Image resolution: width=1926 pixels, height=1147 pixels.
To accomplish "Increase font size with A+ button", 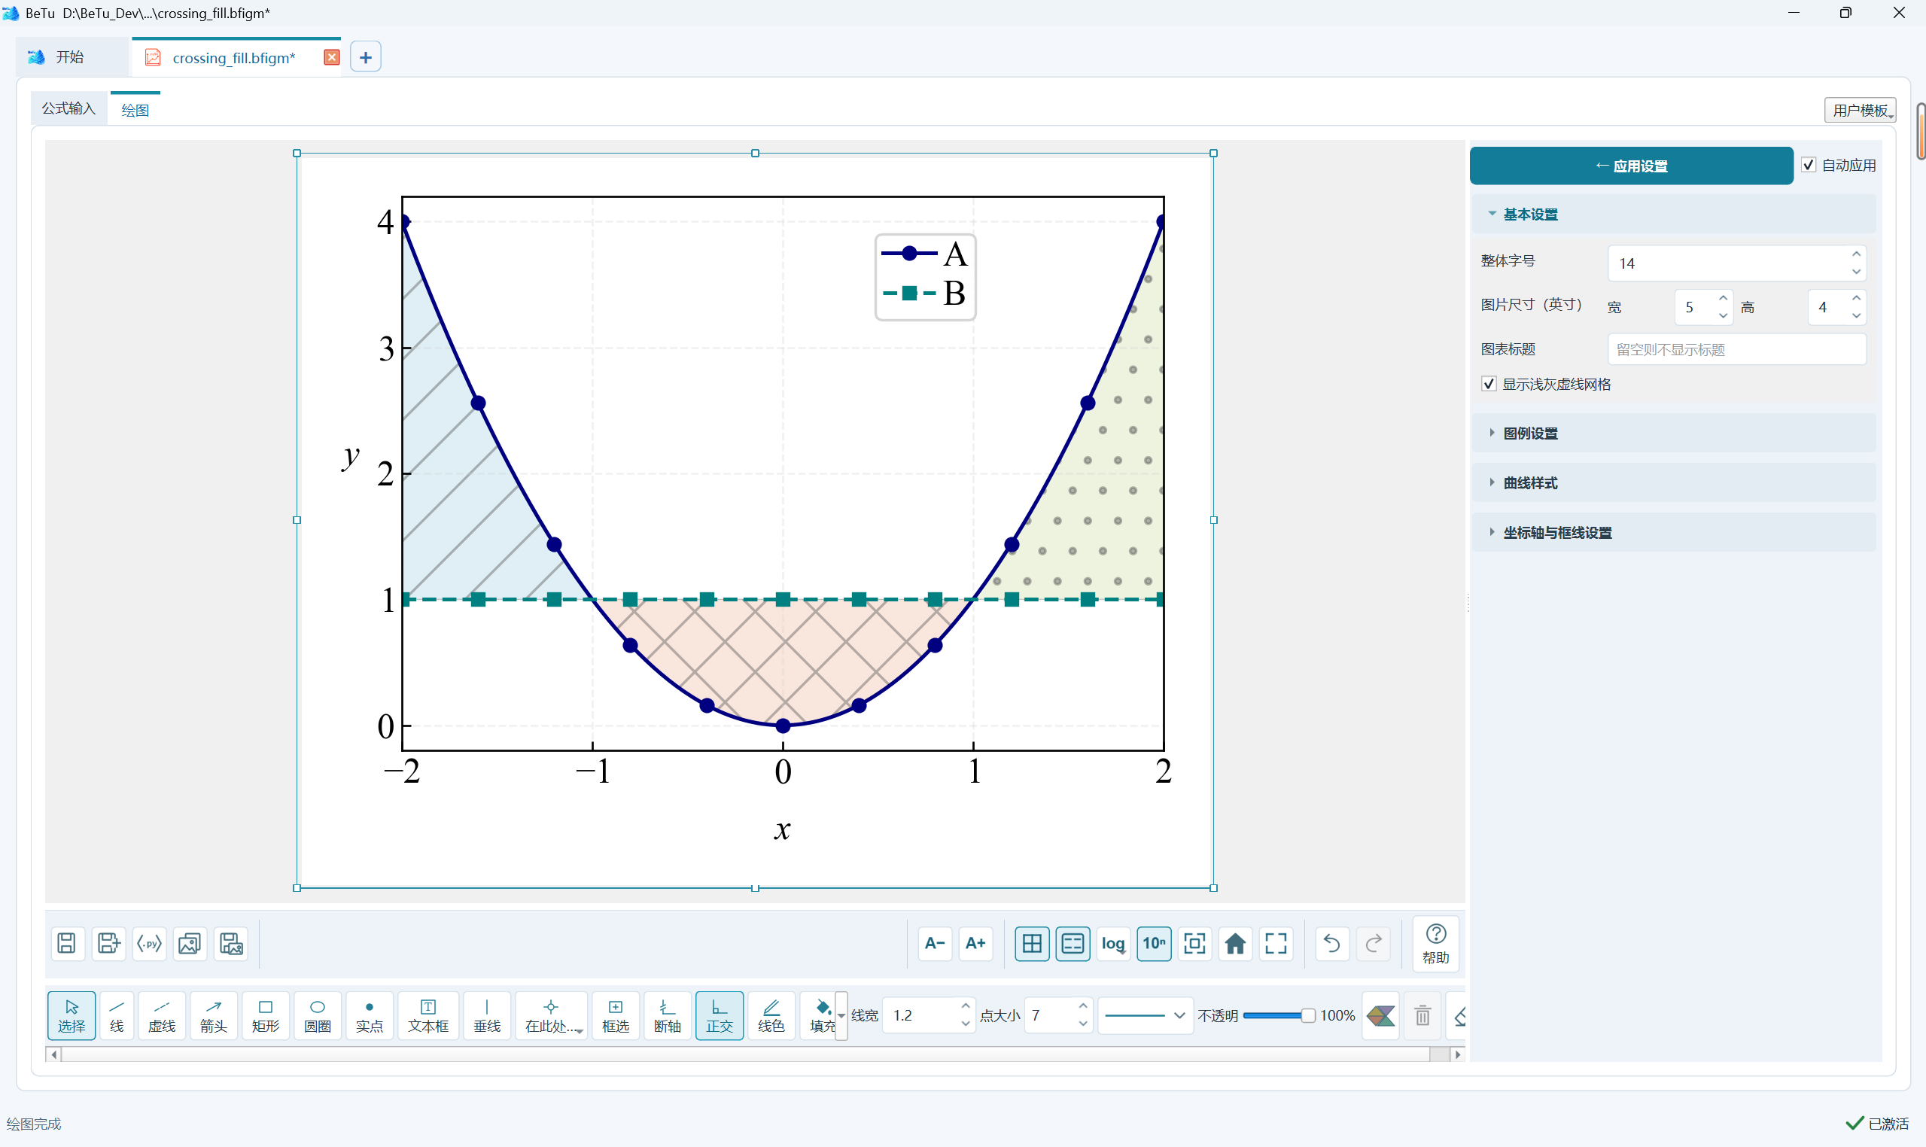I will (975, 943).
